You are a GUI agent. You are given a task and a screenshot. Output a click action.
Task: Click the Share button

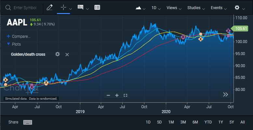(13, 122)
